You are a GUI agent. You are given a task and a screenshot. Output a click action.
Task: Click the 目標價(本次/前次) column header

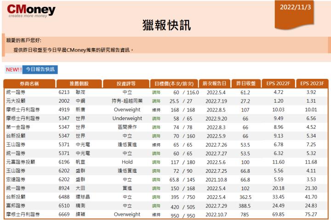click(x=174, y=83)
